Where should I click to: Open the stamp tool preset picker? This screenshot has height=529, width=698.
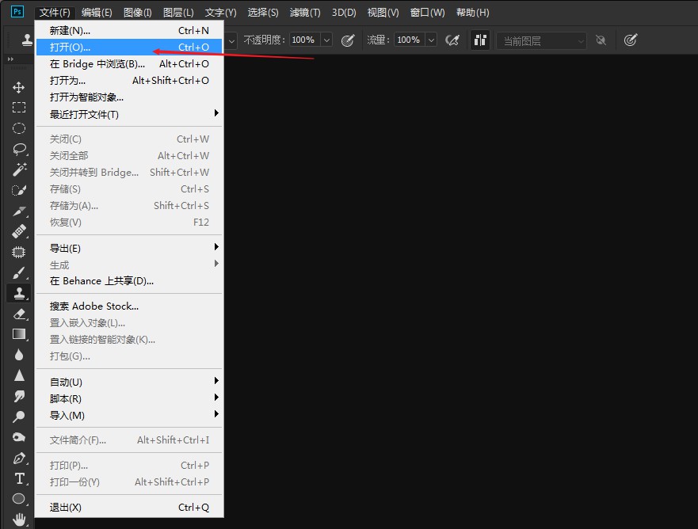tap(27, 40)
